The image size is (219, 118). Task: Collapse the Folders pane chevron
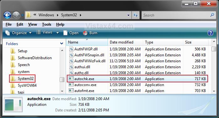click(61, 44)
